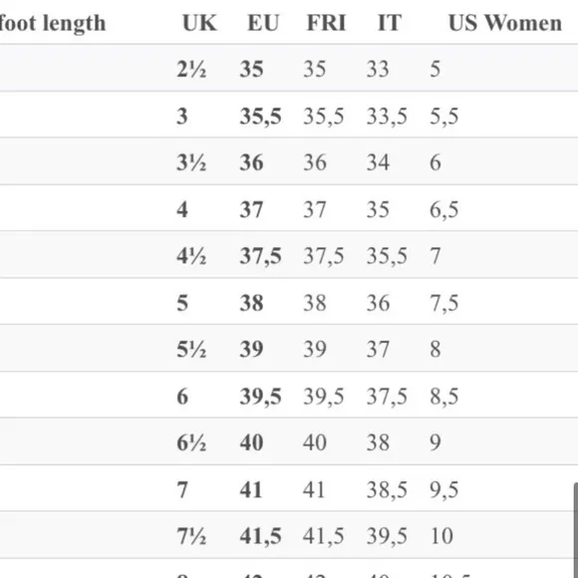578x578 pixels.
Task: Select EU size 35,5 cell
Action: pyautogui.click(x=261, y=117)
